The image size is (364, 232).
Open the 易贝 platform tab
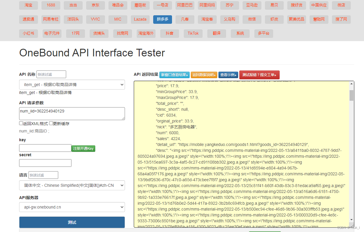(274, 5)
